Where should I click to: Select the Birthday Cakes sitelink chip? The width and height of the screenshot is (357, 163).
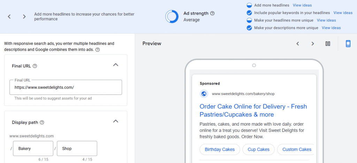point(220,149)
